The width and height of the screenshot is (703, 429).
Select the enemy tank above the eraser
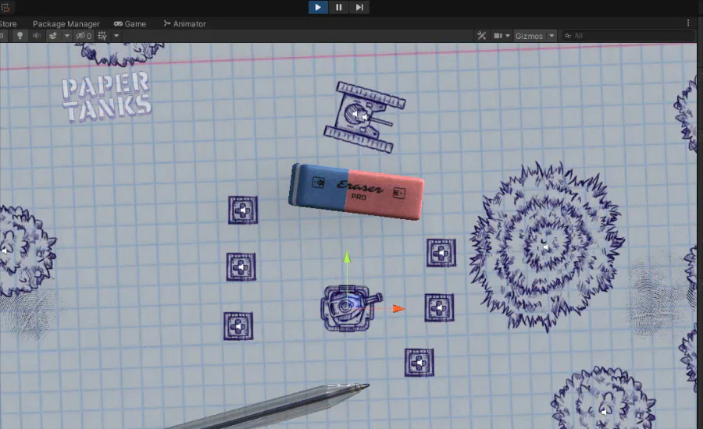pyautogui.click(x=365, y=117)
